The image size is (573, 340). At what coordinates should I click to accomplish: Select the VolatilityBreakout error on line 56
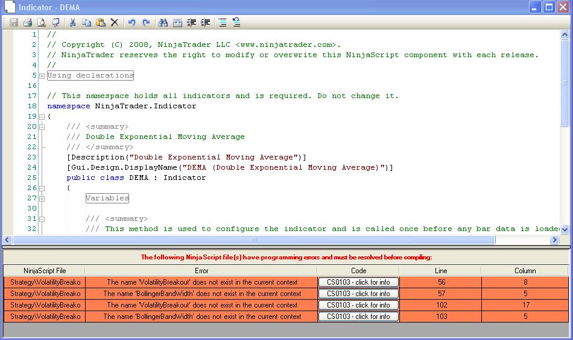pos(202,282)
